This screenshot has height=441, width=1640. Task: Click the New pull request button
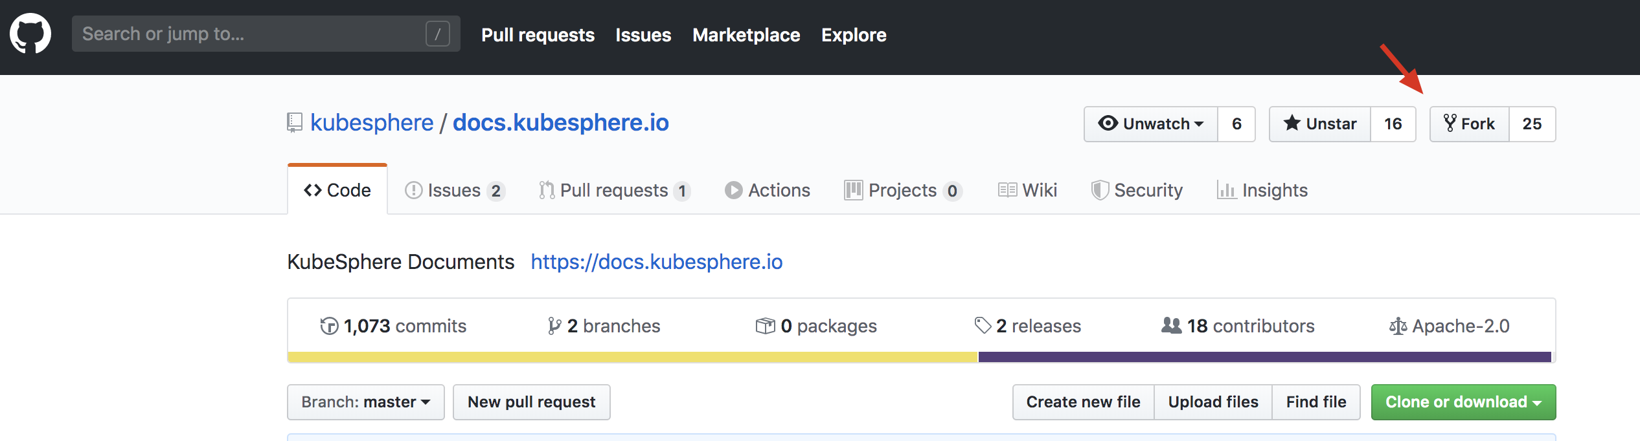coord(531,402)
